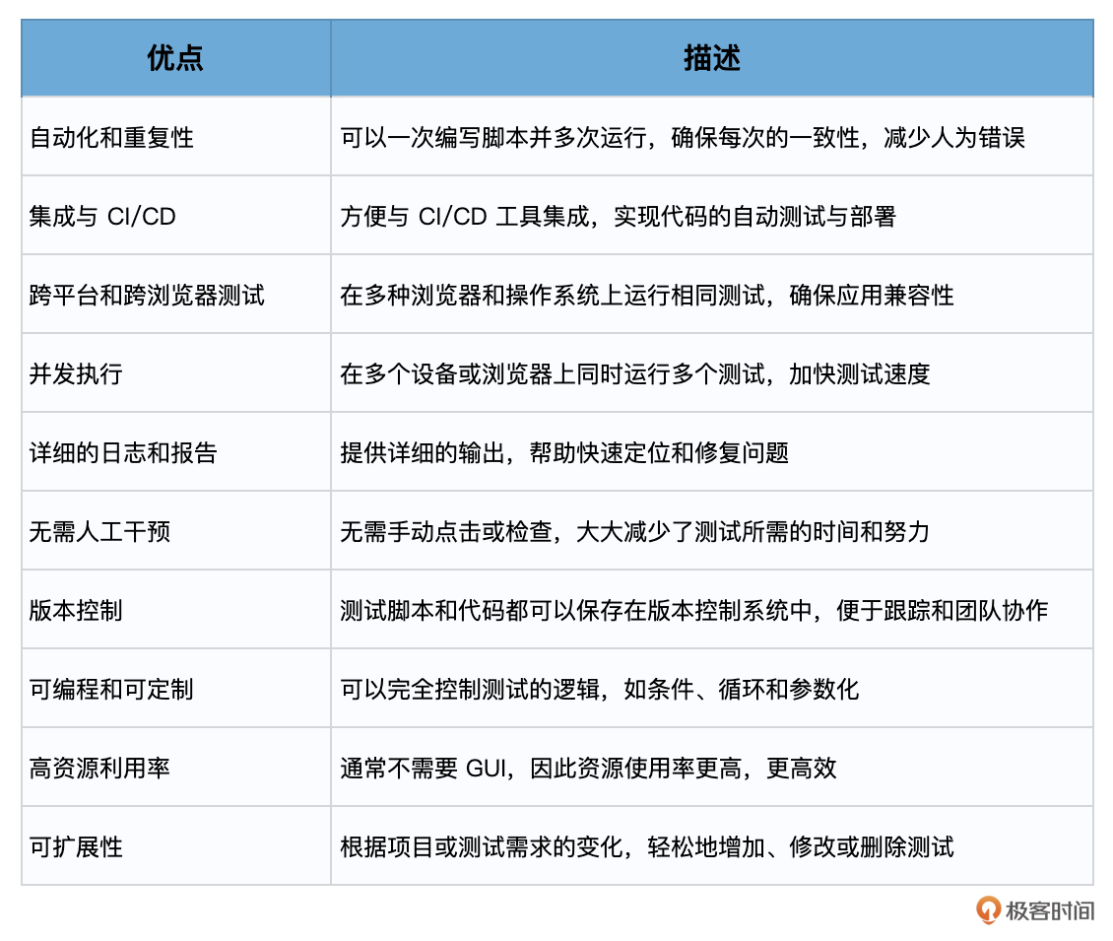
Task: Click the 描述 column header
Action: pos(711,58)
